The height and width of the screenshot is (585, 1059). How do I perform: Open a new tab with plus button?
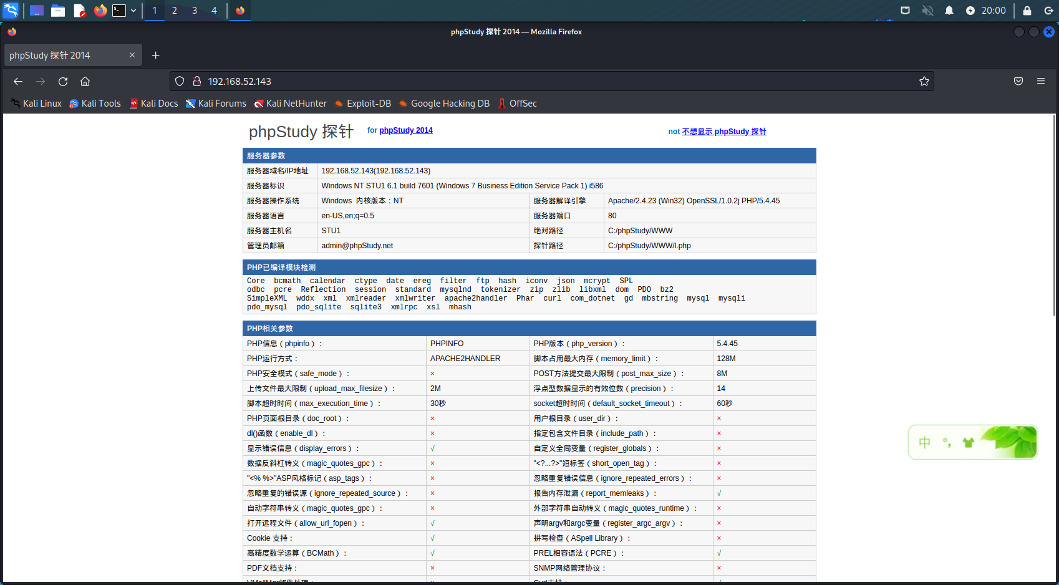point(155,56)
